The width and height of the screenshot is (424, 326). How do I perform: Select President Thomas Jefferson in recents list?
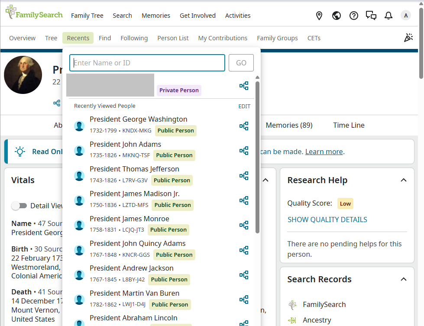pos(134,169)
